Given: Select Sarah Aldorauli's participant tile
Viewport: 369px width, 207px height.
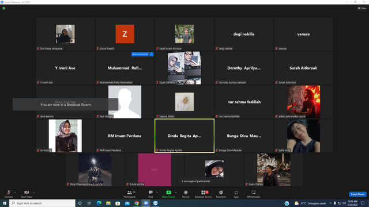Looking at the screenshot, I should click(304, 68).
